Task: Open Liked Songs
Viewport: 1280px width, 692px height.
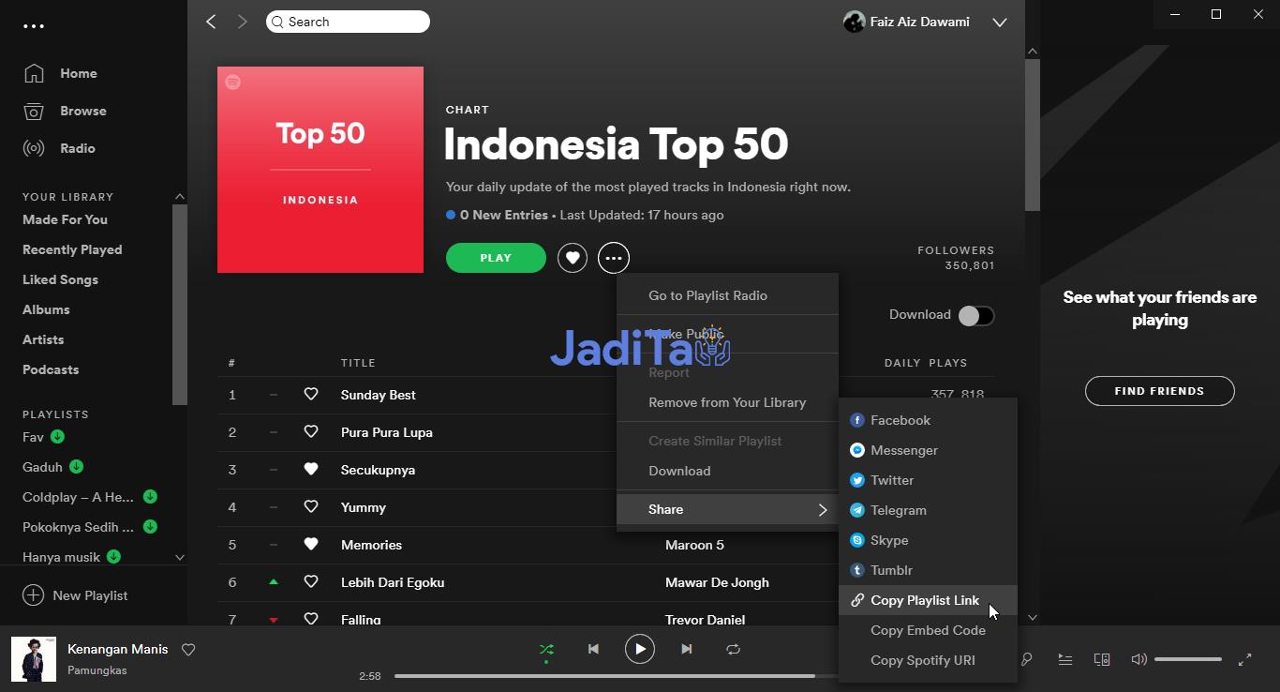Action: (61, 279)
